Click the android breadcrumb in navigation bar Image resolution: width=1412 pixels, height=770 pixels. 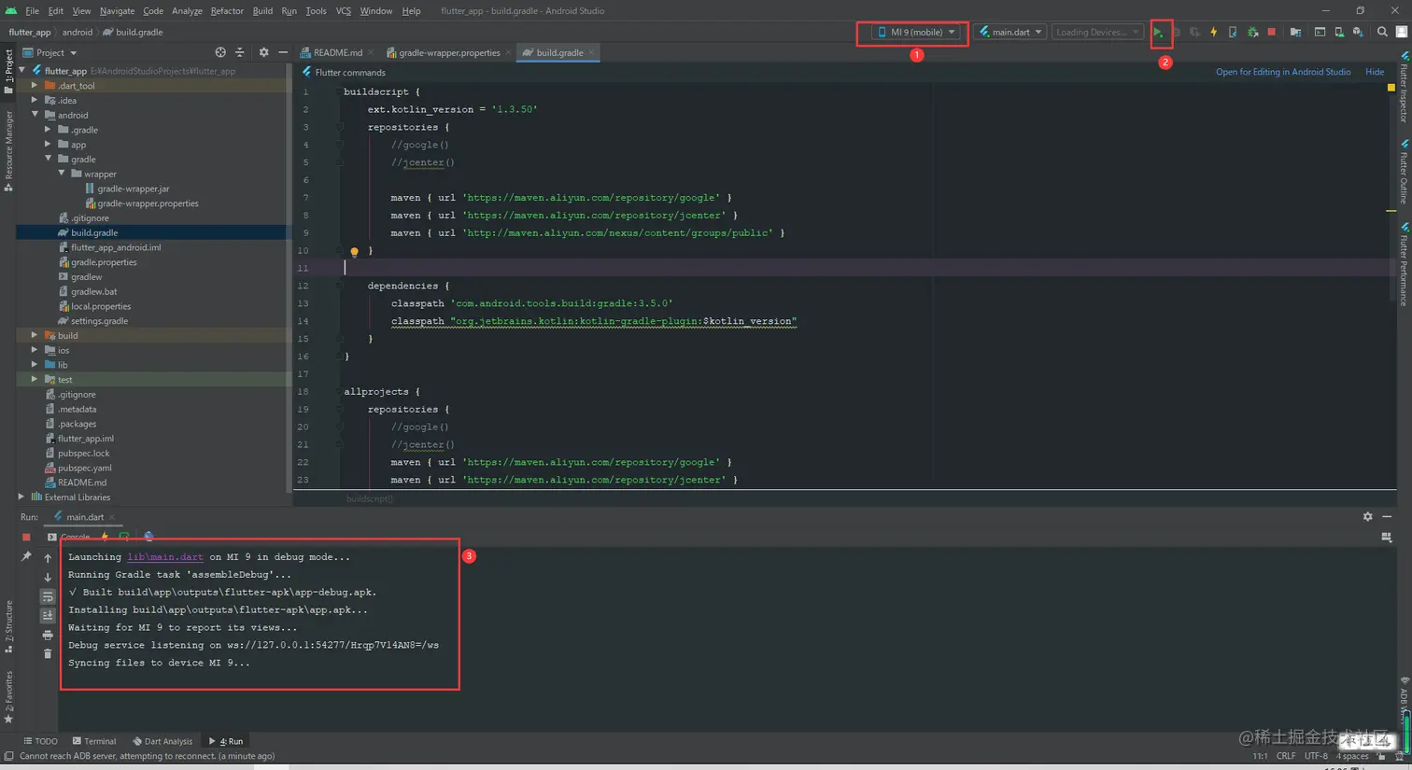78,33
